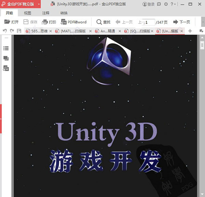This screenshot has width=205, height=197.
Task: Click the sidebar PDF convert icon
Action: [6, 68]
